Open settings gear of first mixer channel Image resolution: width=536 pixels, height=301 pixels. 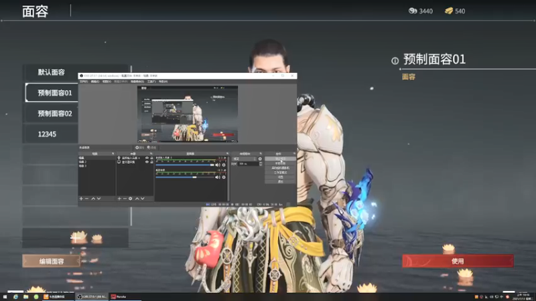pyautogui.click(x=224, y=165)
